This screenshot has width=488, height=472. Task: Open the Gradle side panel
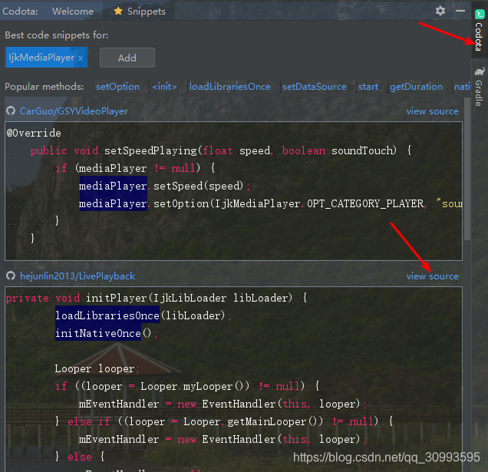480,86
